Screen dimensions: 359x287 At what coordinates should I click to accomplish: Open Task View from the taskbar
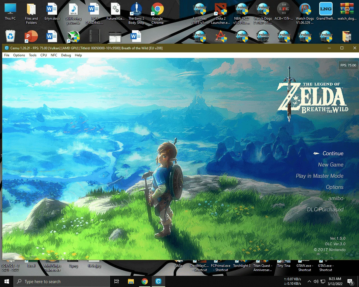pyautogui.click(x=117, y=281)
